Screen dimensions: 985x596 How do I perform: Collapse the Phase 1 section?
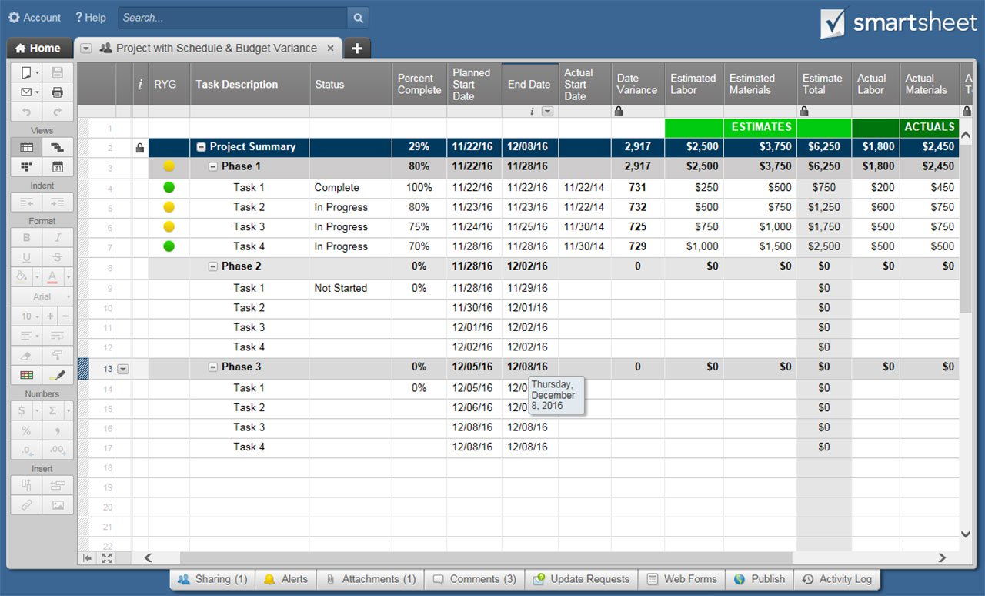pyautogui.click(x=213, y=166)
